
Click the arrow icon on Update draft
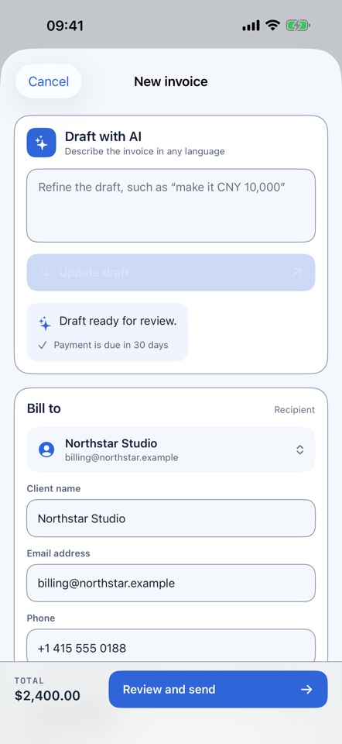pos(296,272)
